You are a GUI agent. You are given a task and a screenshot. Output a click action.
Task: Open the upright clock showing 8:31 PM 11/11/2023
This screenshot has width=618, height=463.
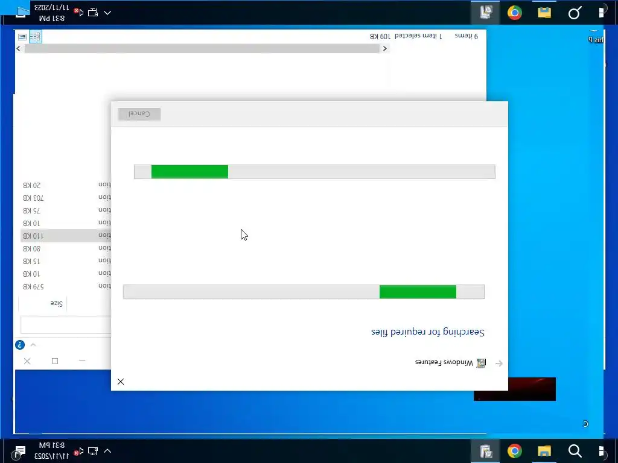pos(52,451)
